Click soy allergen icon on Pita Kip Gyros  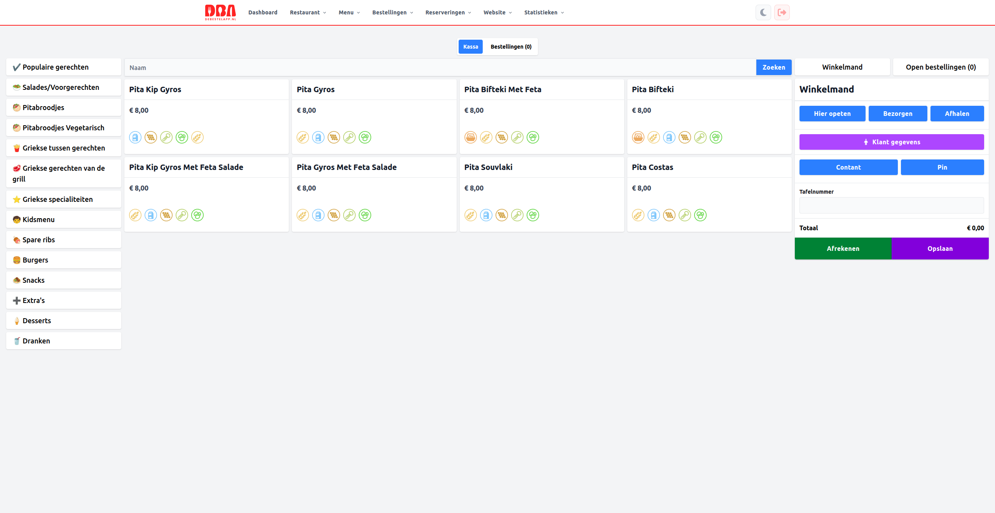click(182, 137)
